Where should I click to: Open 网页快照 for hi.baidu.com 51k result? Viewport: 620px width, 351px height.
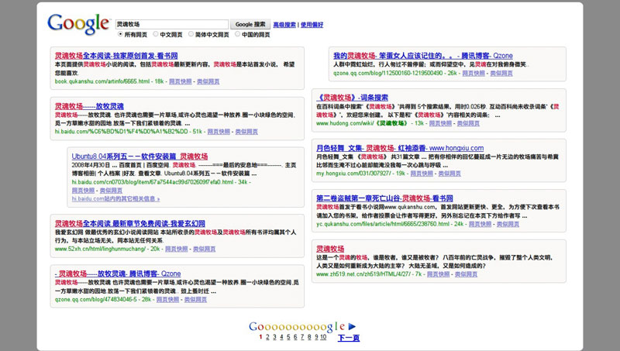pyautogui.click(x=219, y=132)
